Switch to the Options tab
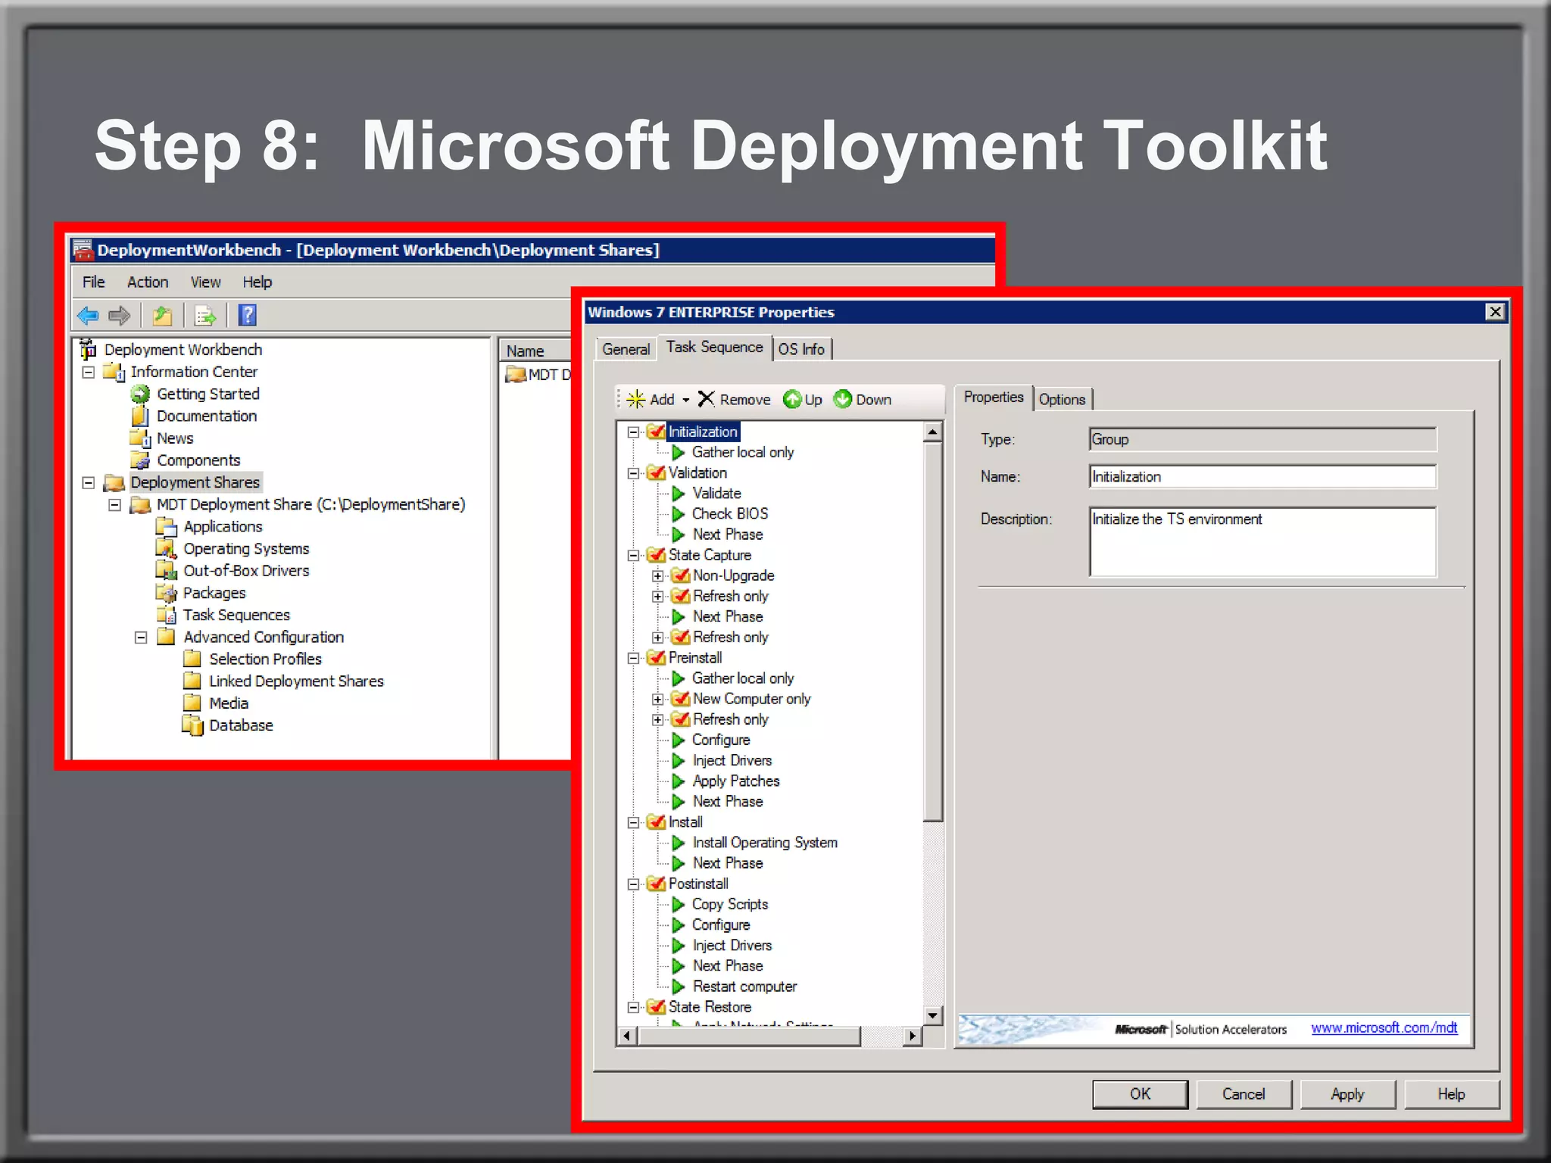1551x1163 pixels. click(1062, 400)
